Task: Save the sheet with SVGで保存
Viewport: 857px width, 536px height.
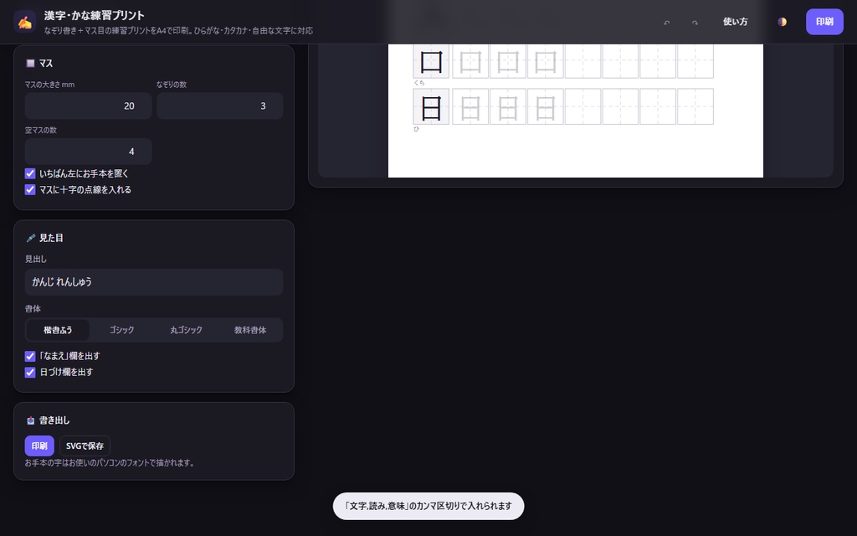Action: point(85,446)
